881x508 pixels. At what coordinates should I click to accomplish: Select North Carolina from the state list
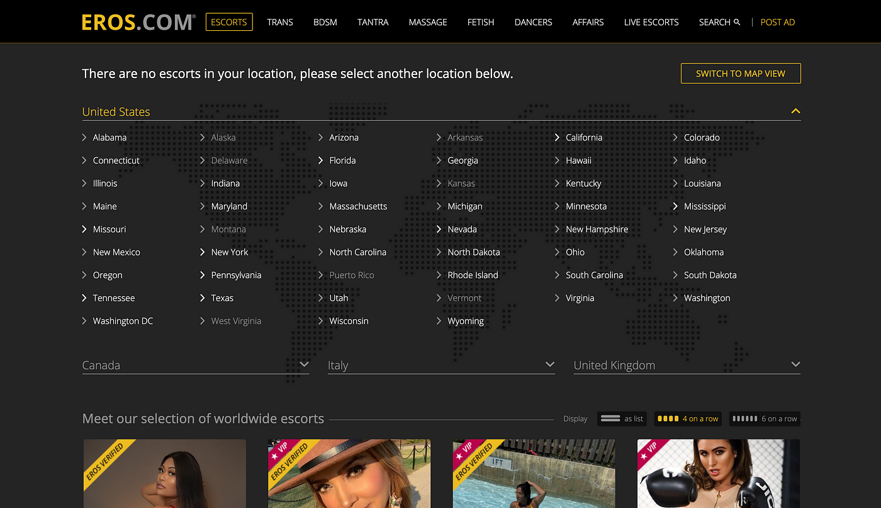click(x=357, y=252)
